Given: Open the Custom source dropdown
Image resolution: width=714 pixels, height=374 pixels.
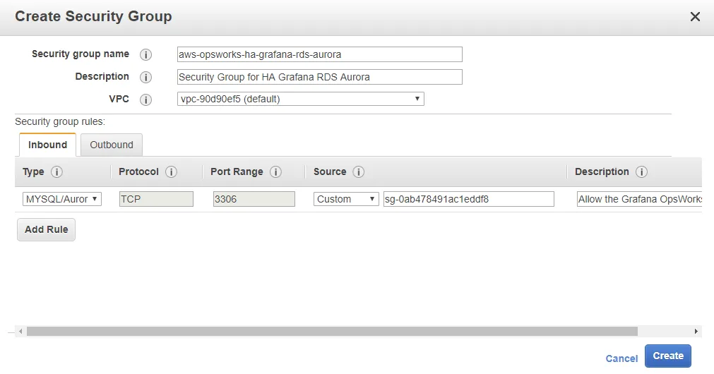Looking at the screenshot, I should click(347, 199).
